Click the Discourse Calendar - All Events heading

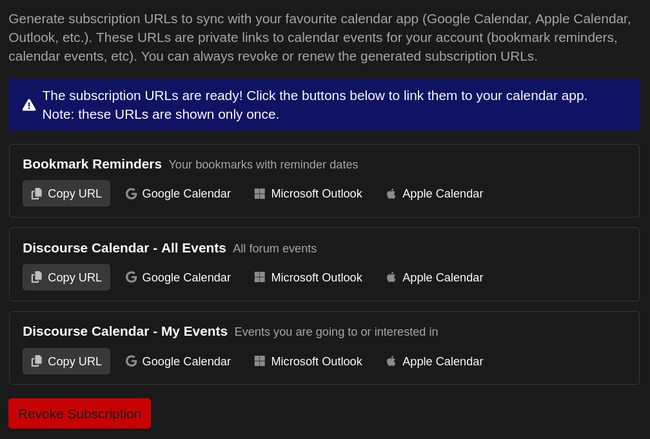(124, 248)
